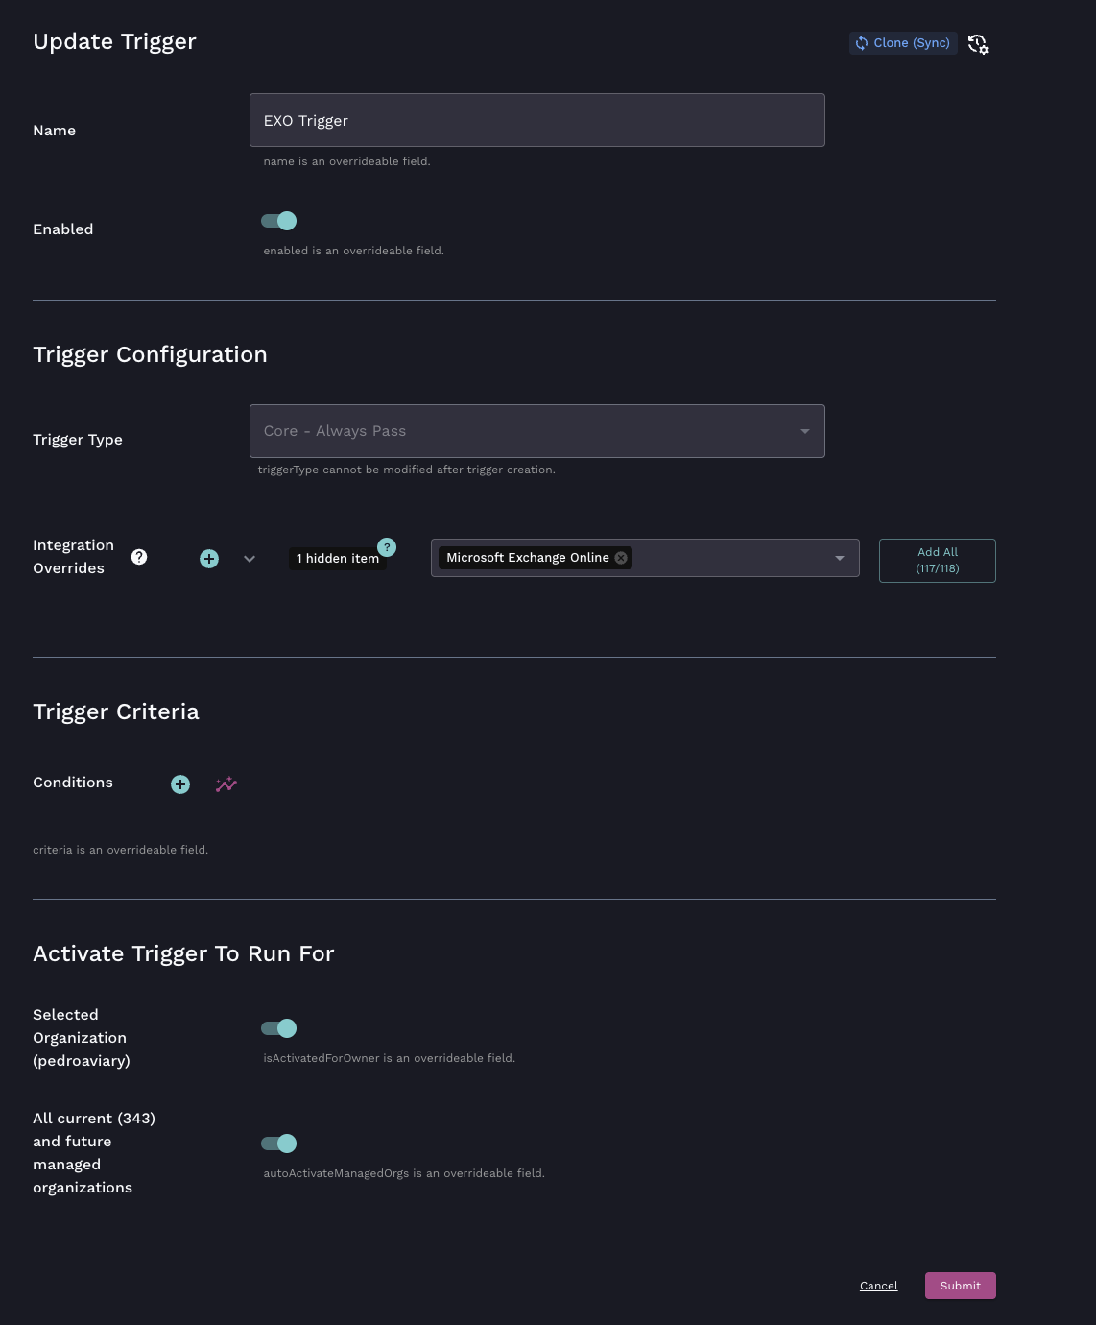Click Add All (117/118) button

pos(937,561)
